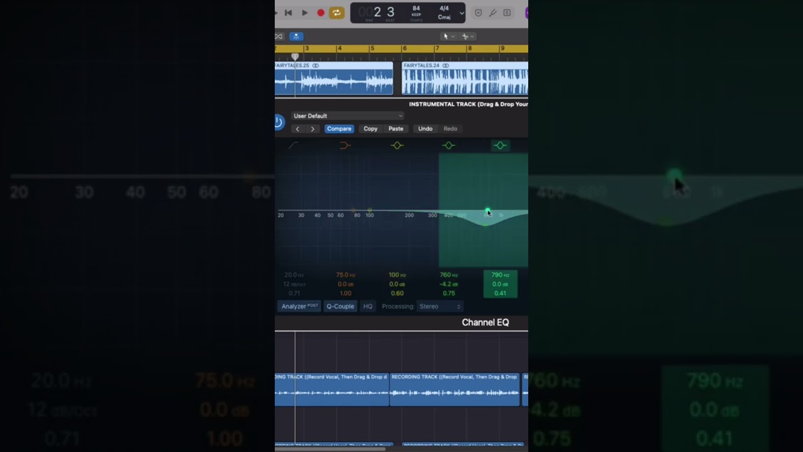Start playback with the play button
This screenshot has width=803, height=452.
point(305,13)
